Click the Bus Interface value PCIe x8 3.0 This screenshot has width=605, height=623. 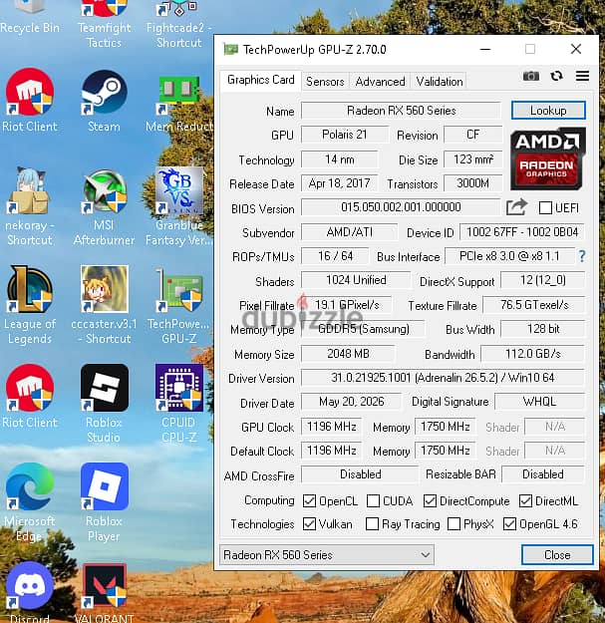[x=509, y=256]
